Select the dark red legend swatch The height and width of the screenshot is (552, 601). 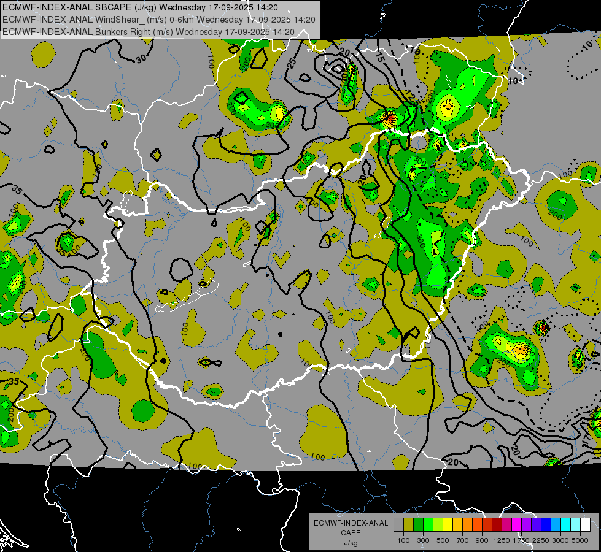(x=497, y=525)
